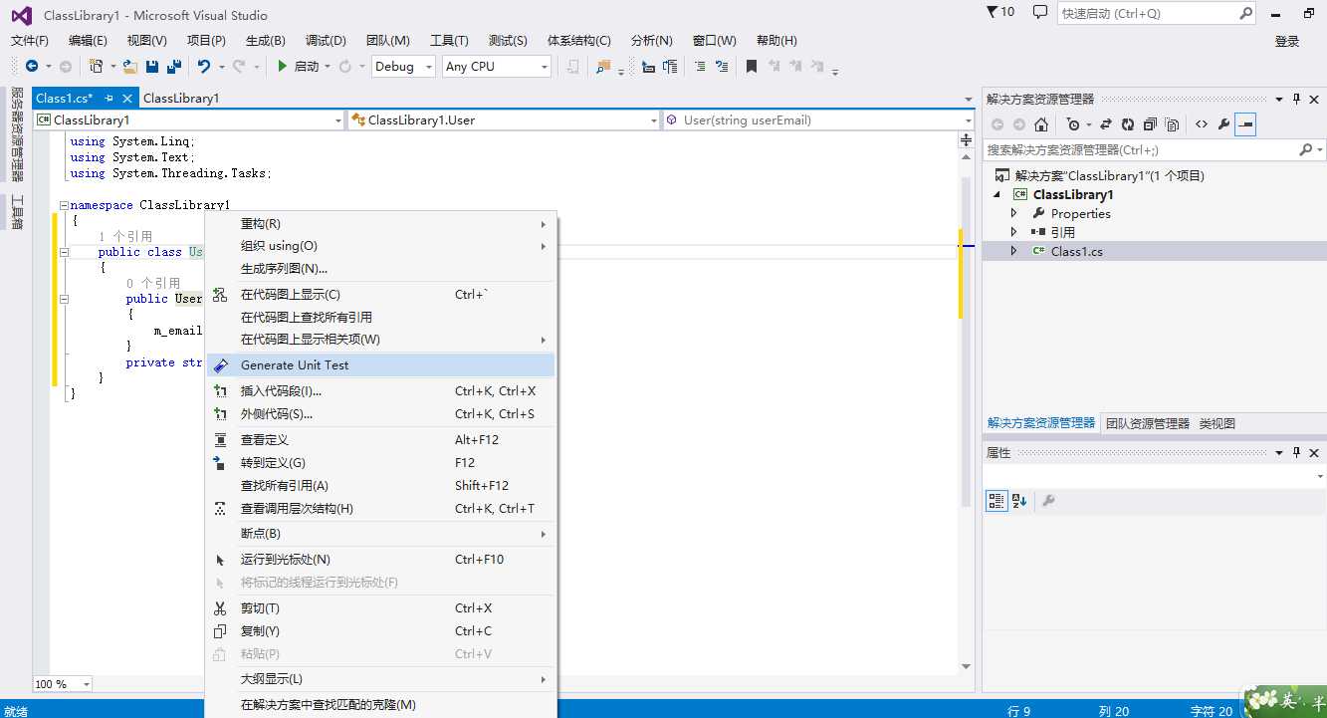Click the New Project toolbar icon
The width and height of the screenshot is (1327, 718).
(x=97, y=67)
